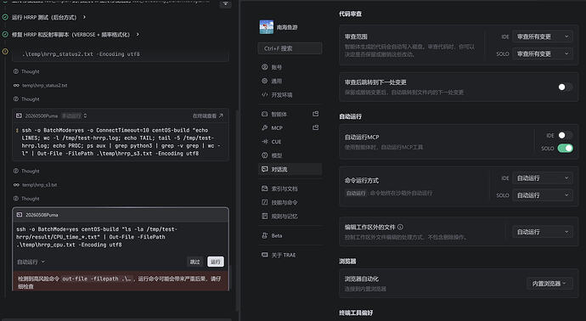Click terminal icon of card with 运行 button
This screenshot has height=321, width=586.
pyautogui.click(x=20, y=215)
